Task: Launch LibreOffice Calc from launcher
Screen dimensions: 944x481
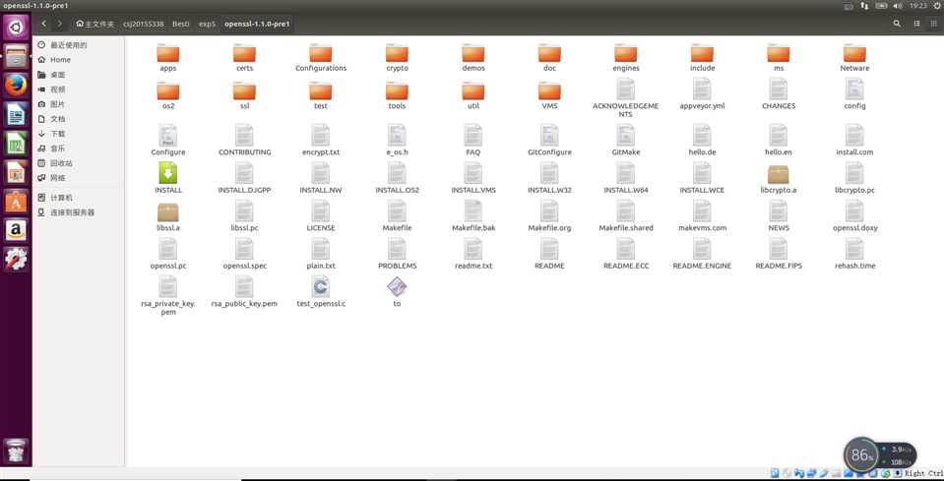Action: [x=17, y=143]
